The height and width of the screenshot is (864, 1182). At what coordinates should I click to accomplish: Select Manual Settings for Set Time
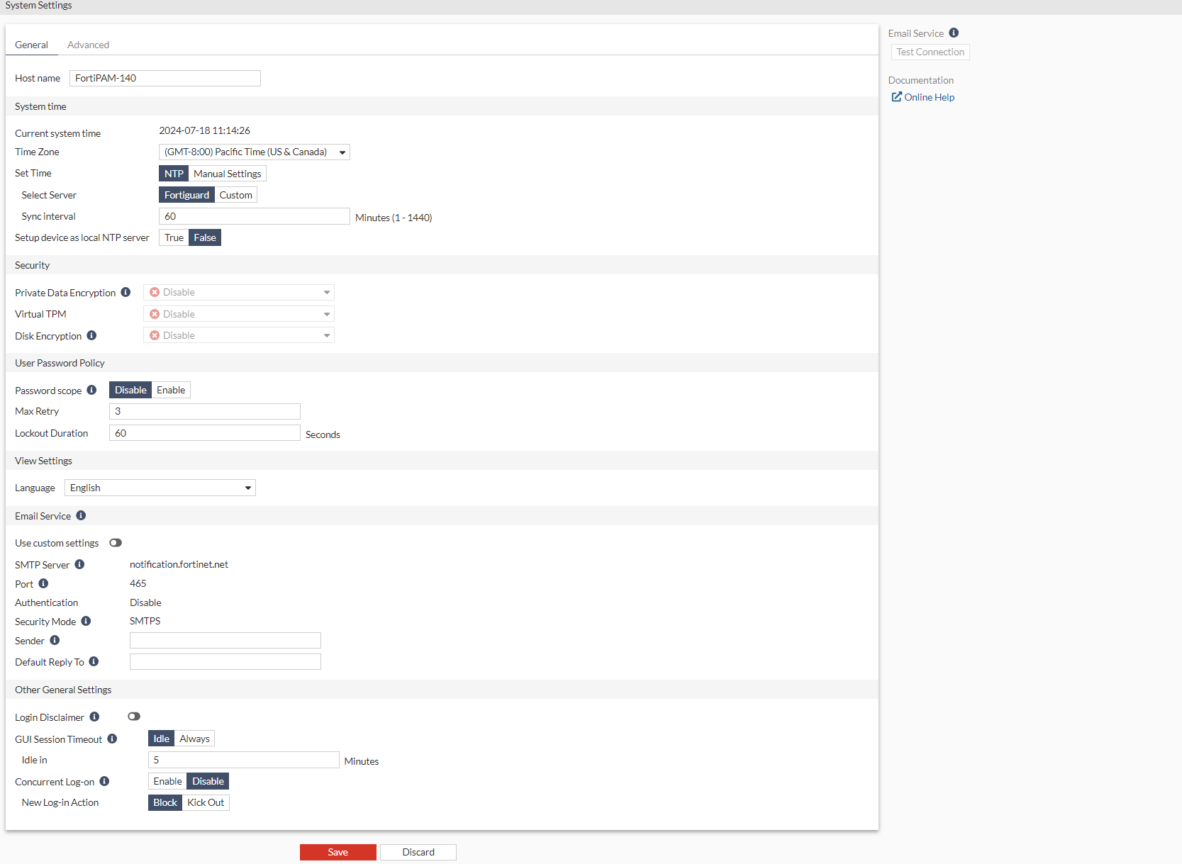(x=227, y=173)
